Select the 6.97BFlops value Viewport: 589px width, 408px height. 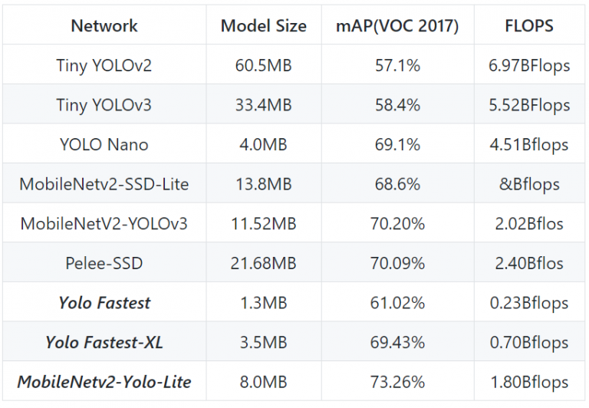pos(529,65)
